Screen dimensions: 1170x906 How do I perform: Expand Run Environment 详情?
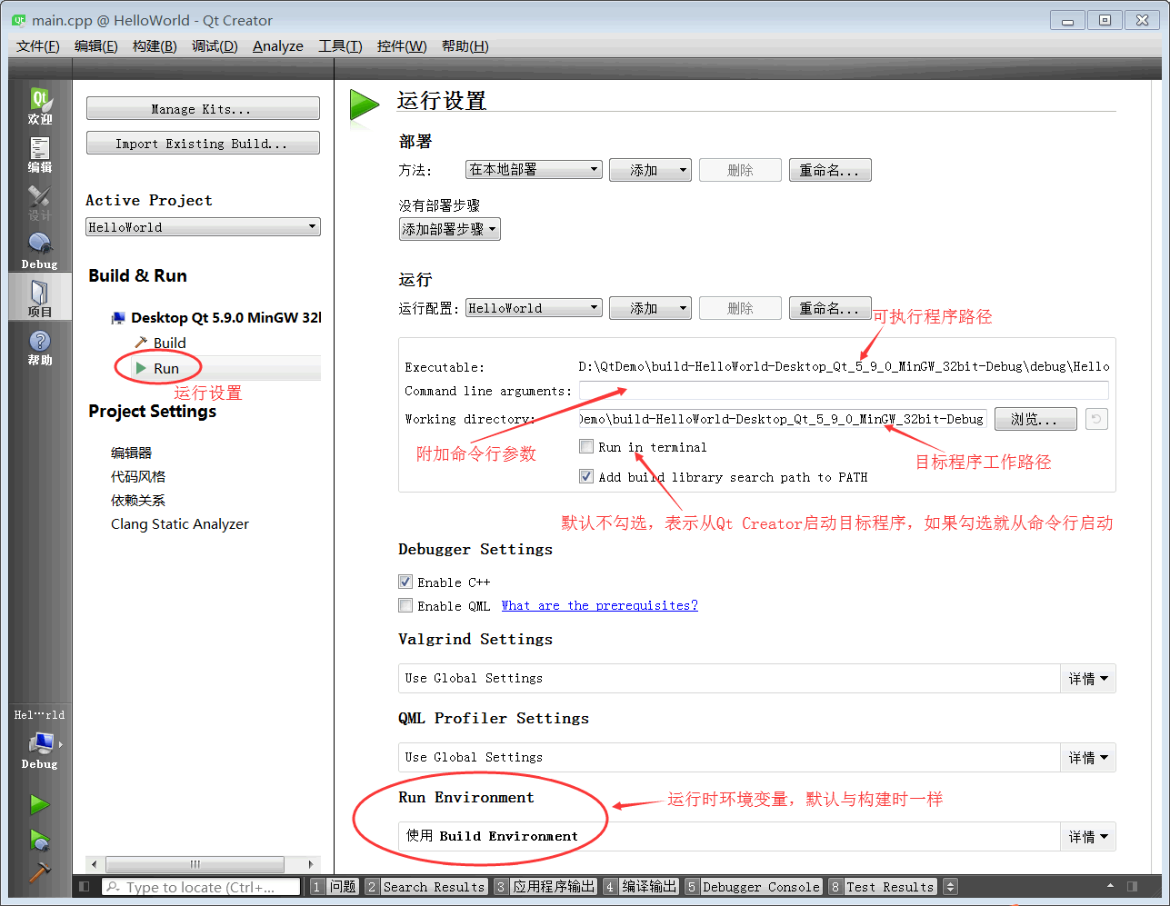(x=1088, y=837)
